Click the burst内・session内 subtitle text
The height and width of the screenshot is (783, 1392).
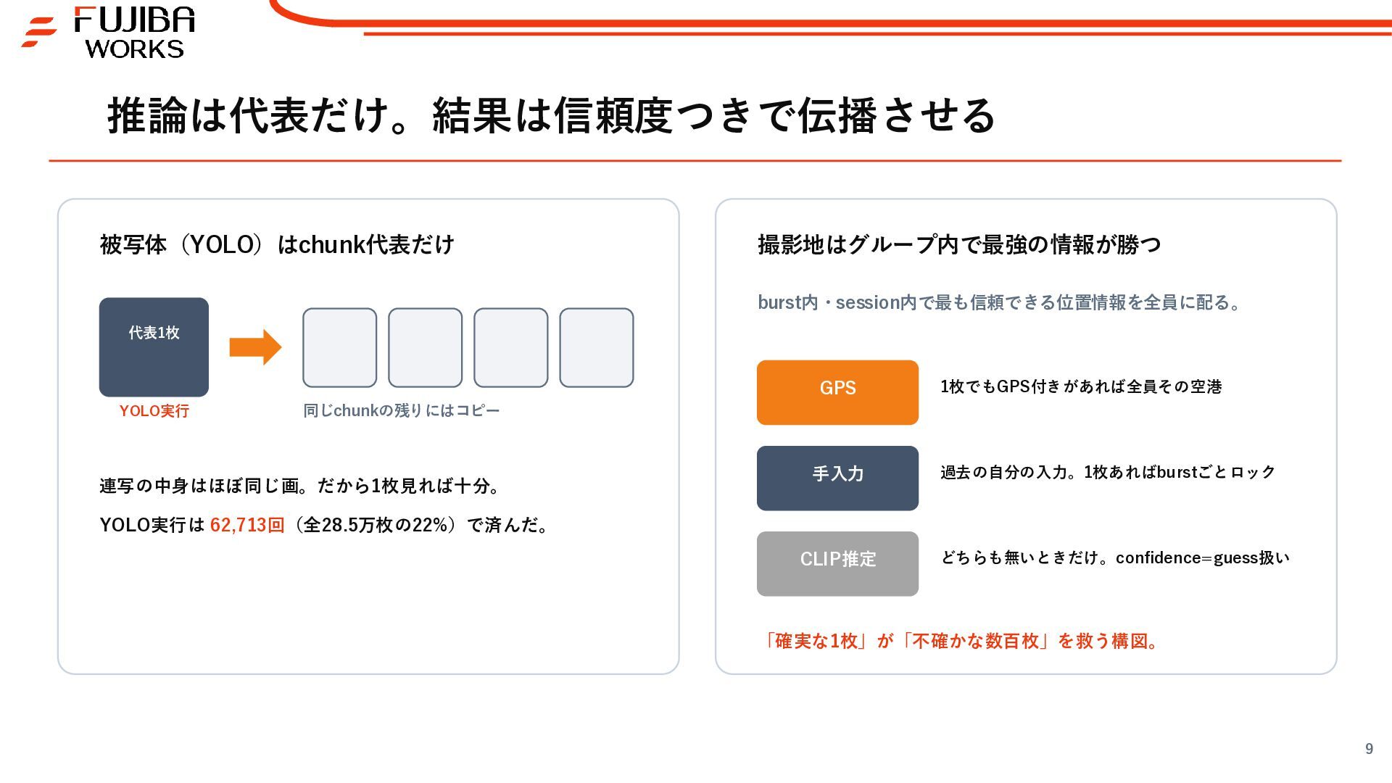point(1000,302)
